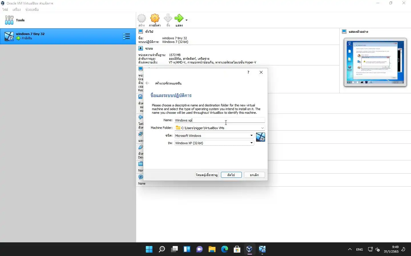Click the Storage section icon behind dialog

[x=140, y=97]
